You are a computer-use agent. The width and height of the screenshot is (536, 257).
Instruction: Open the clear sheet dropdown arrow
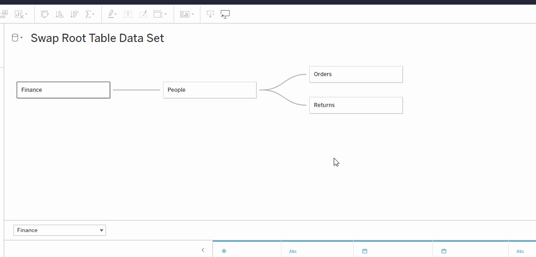26,14
